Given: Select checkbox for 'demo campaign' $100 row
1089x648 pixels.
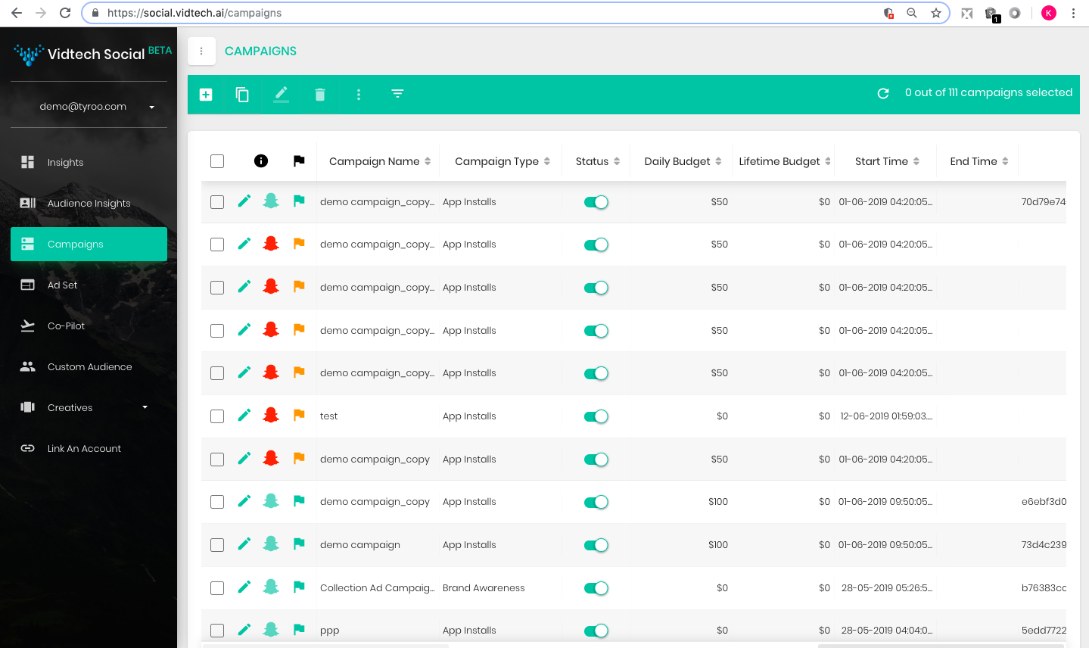Looking at the screenshot, I should click(217, 545).
